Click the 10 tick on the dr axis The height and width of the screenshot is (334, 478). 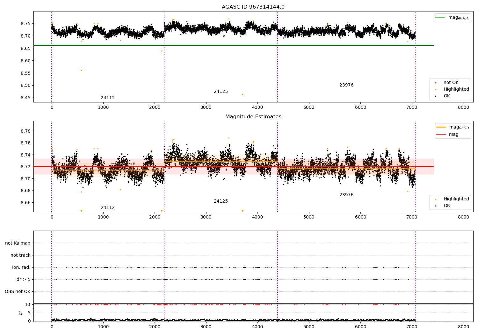point(28,304)
